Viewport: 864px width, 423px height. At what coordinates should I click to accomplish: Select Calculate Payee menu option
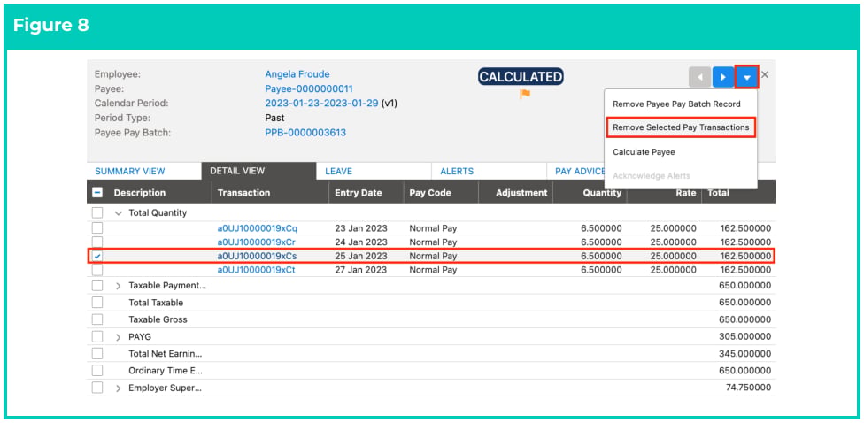click(644, 151)
